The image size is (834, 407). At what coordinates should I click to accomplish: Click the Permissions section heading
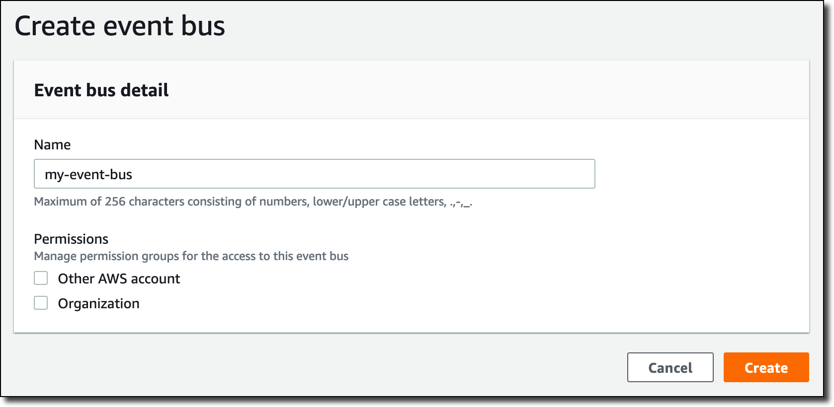(x=71, y=239)
